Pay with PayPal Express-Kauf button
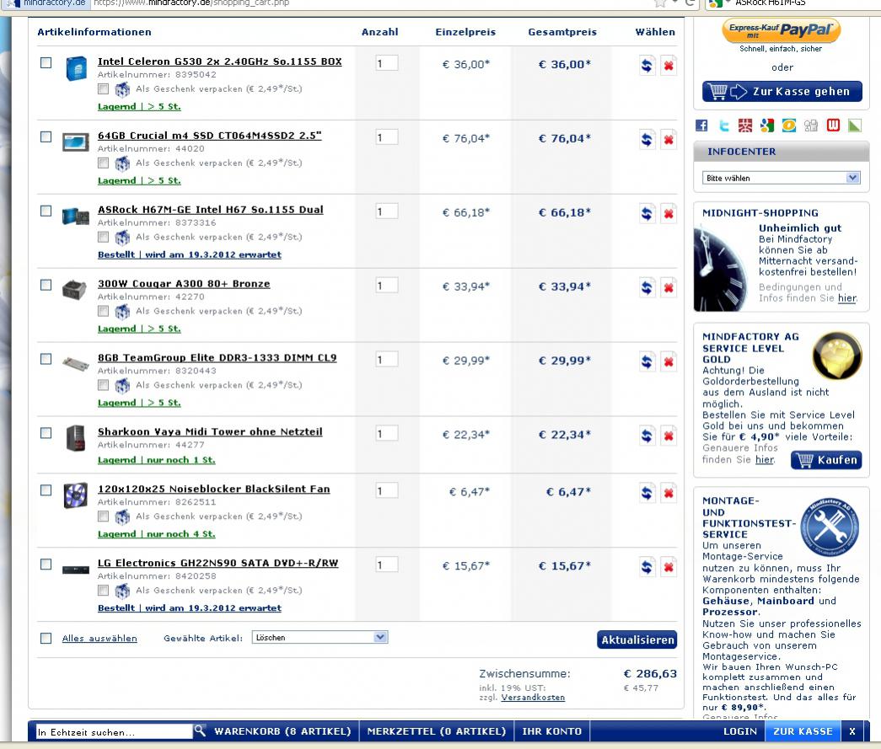This screenshot has height=749, width=881. click(781, 30)
